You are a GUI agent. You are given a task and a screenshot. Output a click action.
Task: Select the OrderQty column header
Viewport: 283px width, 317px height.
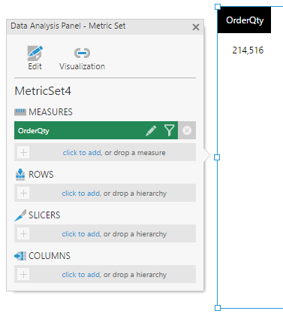(245, 20)
